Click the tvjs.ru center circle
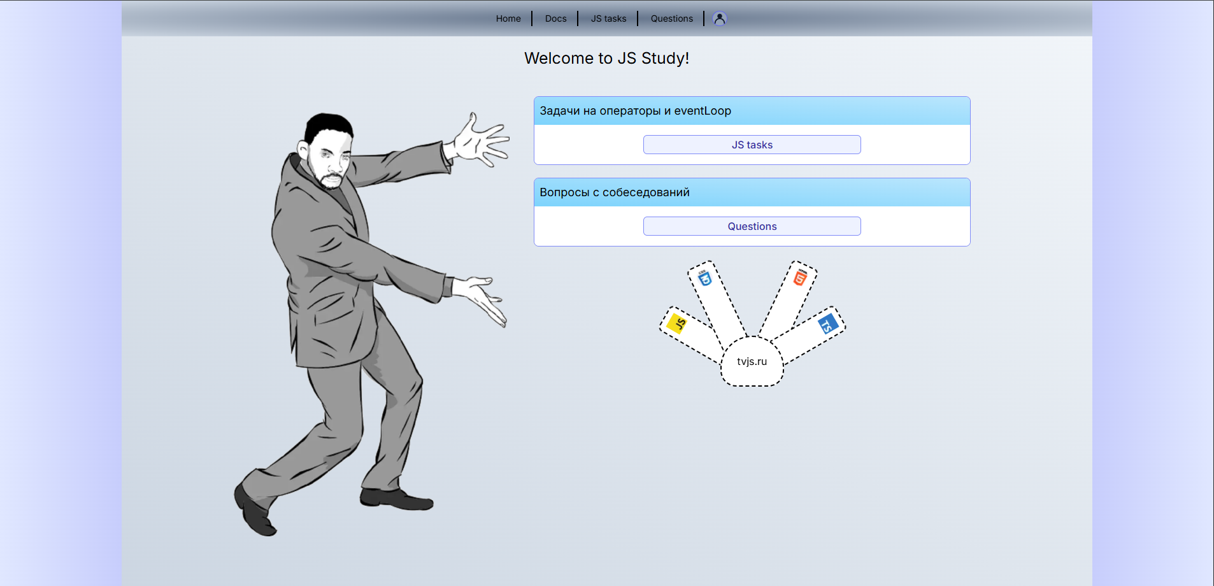 click(752, 361)
